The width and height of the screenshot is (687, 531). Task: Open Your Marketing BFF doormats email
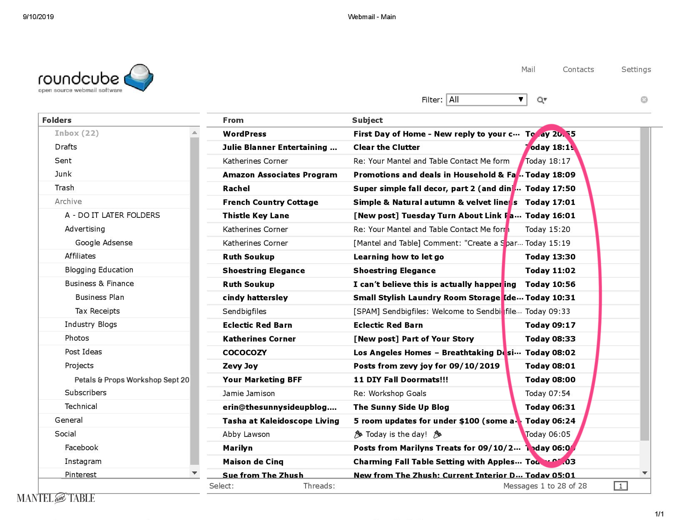tap(423, 380)
